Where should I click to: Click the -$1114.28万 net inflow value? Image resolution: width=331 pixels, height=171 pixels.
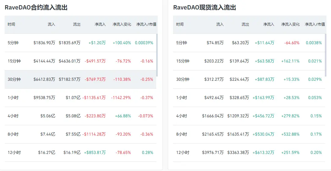click(x=94, y=134)
